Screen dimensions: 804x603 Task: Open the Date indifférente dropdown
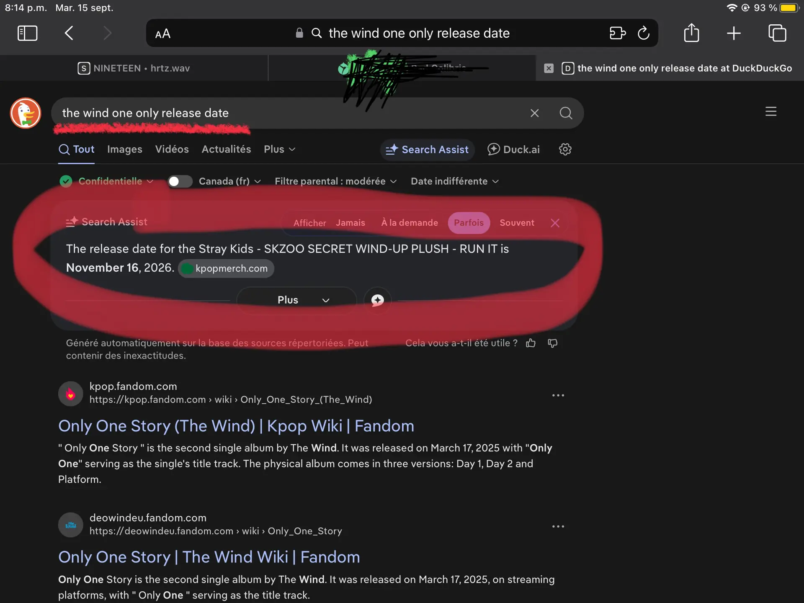coord(455,181)
